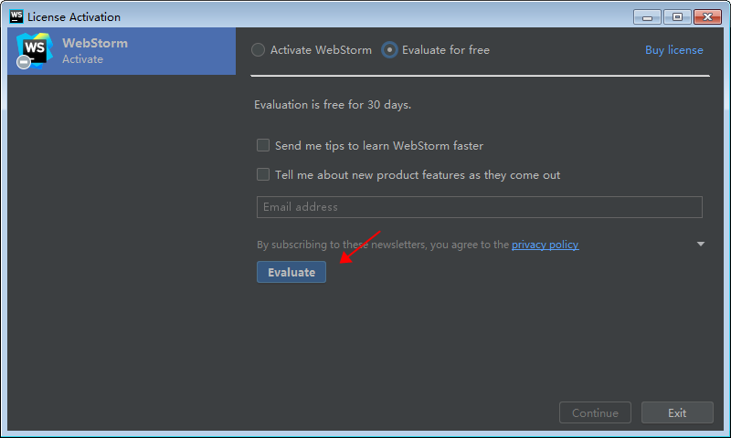Viewport: 731px width, 438px height.
Task: Click the Exit button
Action: point(677,412)
